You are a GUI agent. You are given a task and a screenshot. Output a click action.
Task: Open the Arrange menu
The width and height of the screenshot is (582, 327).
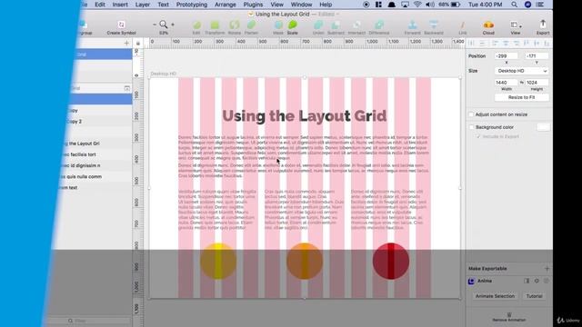click(x=226, y=5)
